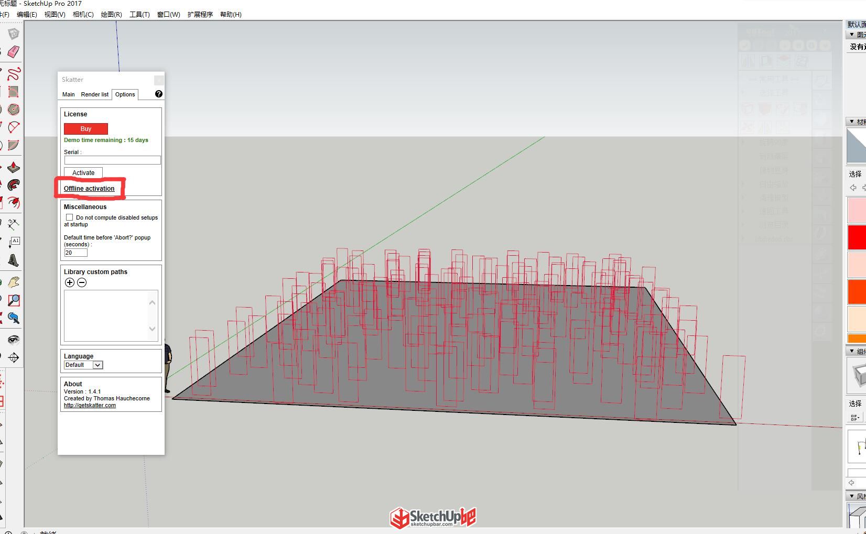Viewport: 866px width, 534px height.
Task: Click the 'Demo time remaining : 15 days' text
Action: 106,140
